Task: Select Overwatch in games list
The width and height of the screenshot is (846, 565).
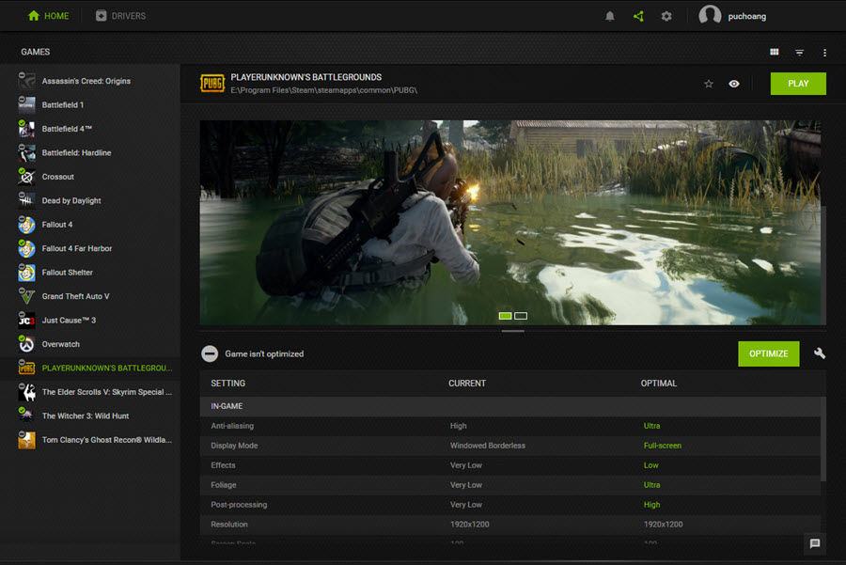Action: pyautogui.click(x=90, y=344)
